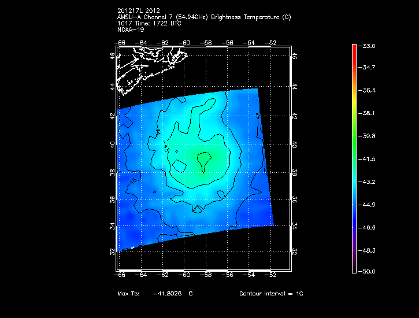Select the NOAA-19 satellite label
Image resolution: width=419 pixels, height=318 pixels.
(131, 29)
